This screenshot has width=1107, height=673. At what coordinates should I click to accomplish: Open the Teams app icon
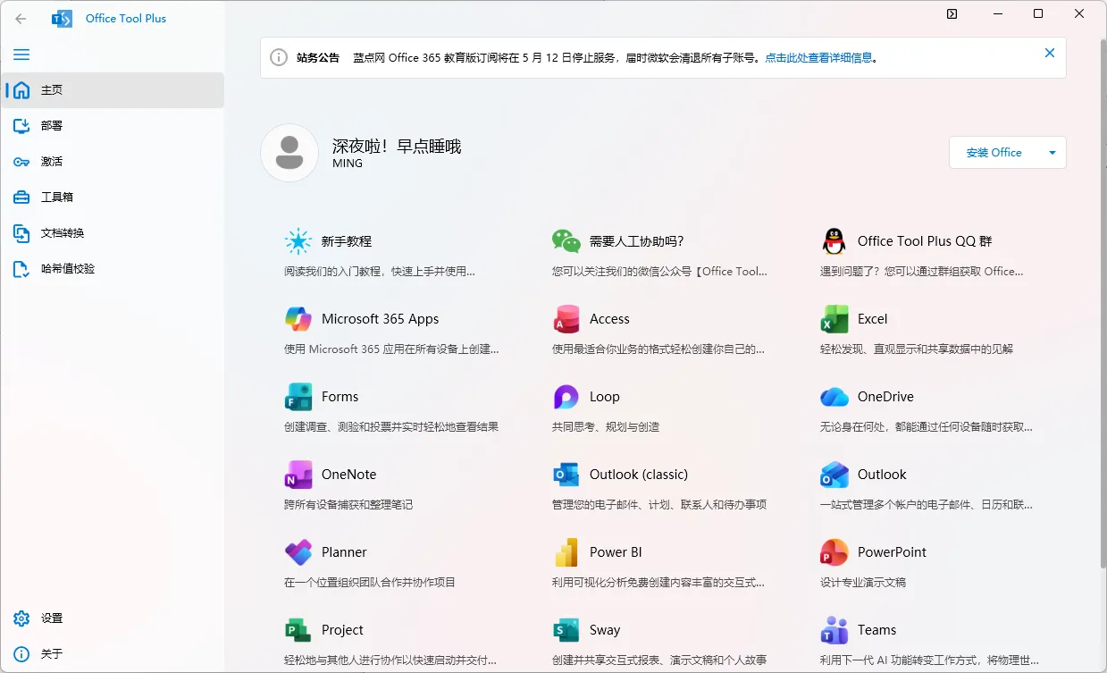(x=833, y=630)
